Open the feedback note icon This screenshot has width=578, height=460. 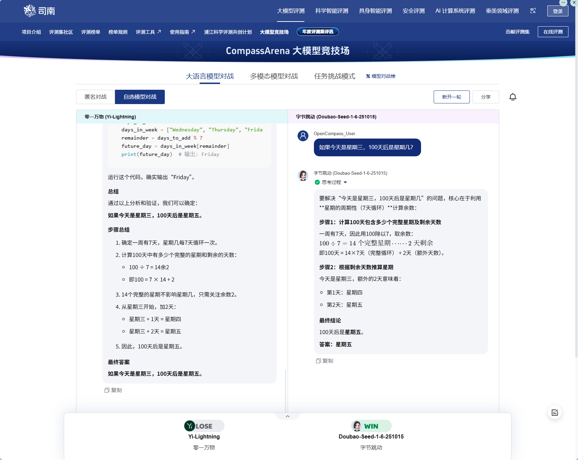(x=555, y=413)
